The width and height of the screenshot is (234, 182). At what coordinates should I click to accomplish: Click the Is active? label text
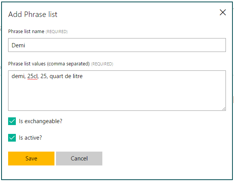click(30, 137)
